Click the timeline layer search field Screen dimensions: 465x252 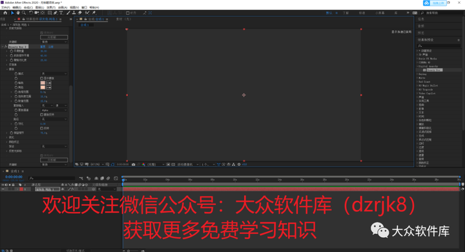(52, 178)
